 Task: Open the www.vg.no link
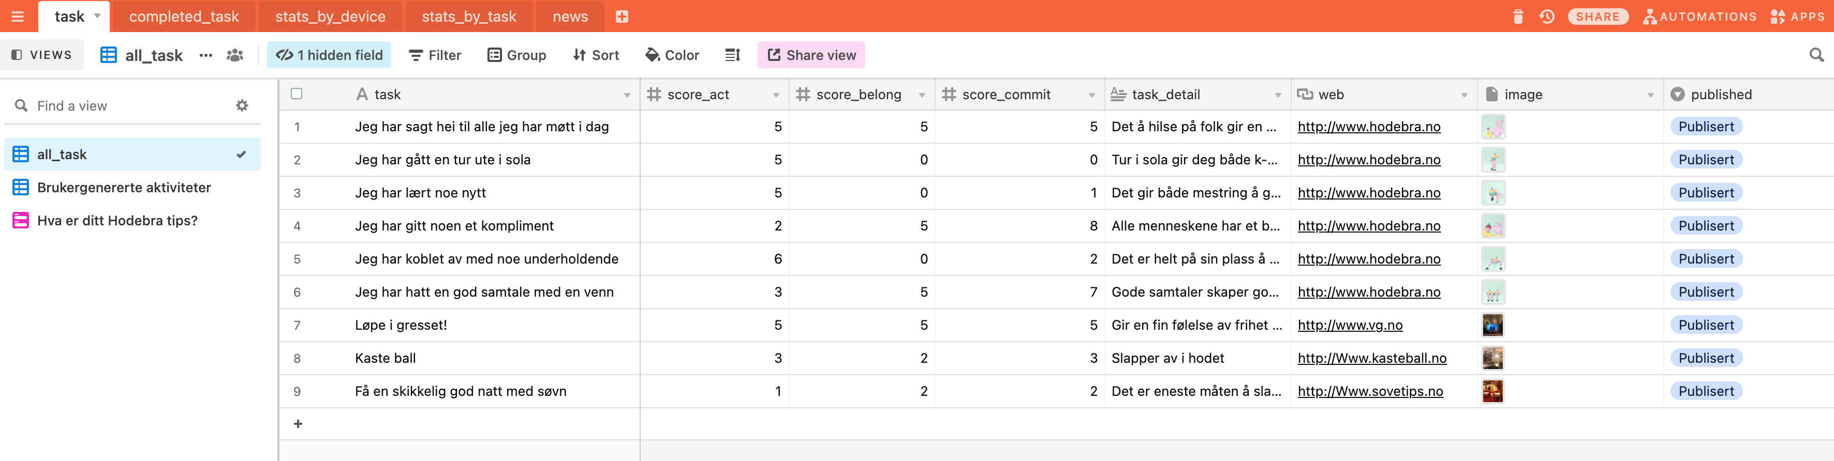click(x=1350, y=325)
